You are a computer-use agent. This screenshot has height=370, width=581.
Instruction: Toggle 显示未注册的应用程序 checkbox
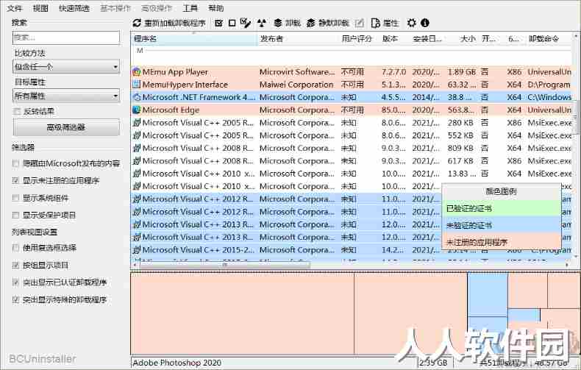coord(16,180)
